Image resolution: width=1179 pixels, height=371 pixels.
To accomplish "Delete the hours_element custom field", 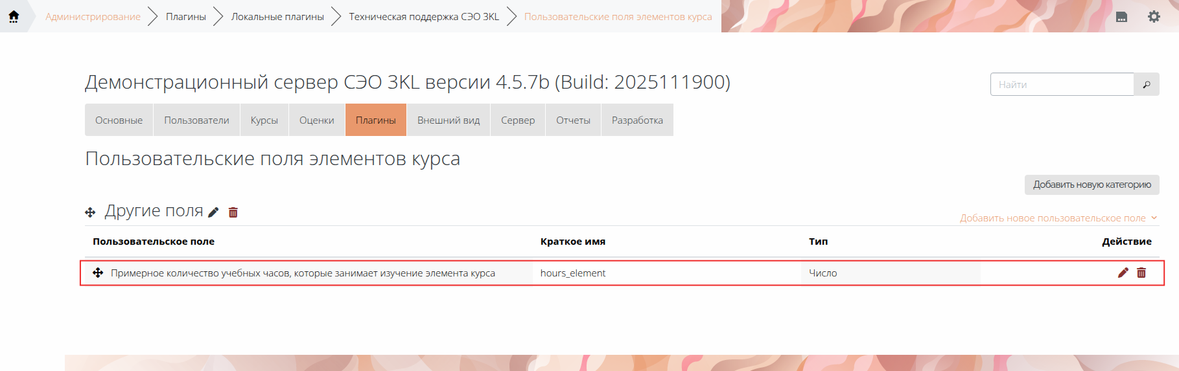I will coord(1141,273).
